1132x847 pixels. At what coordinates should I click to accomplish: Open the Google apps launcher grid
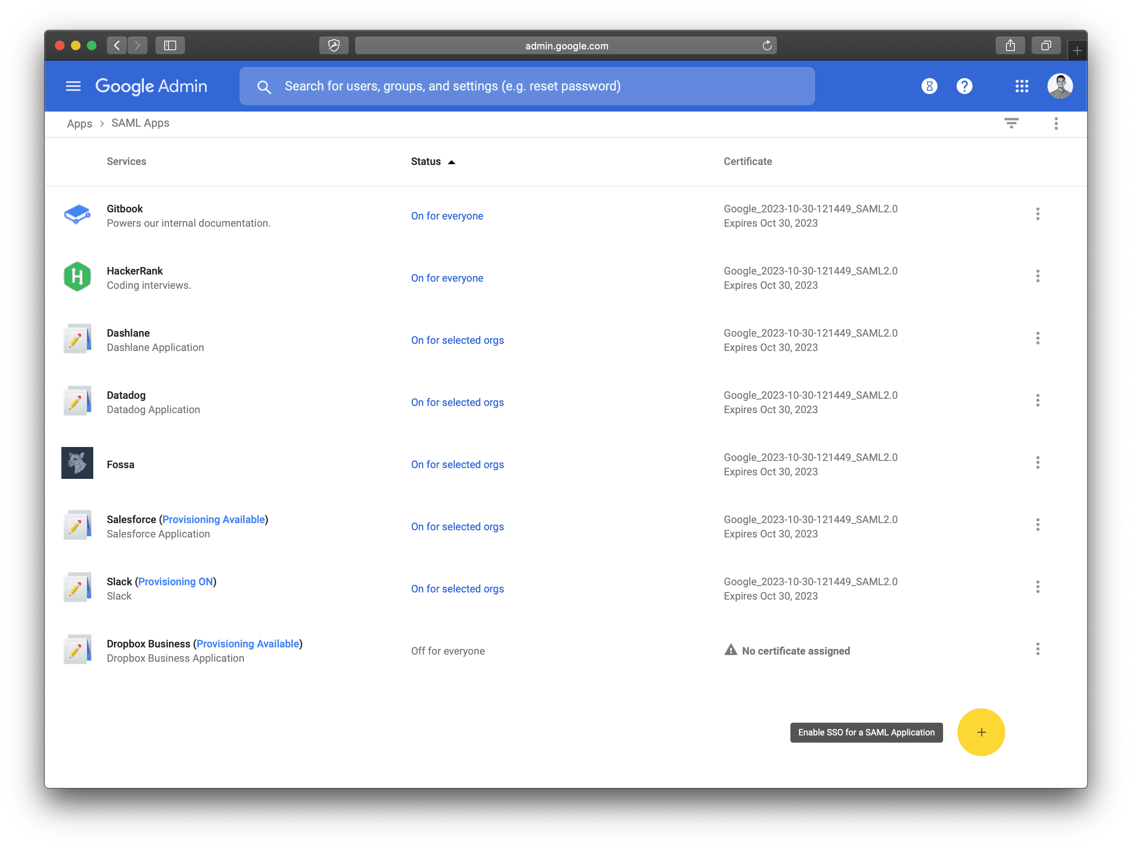point(1022,86)
